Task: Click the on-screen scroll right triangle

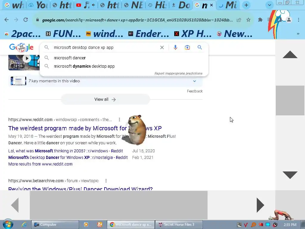Action: click(260, 205)
